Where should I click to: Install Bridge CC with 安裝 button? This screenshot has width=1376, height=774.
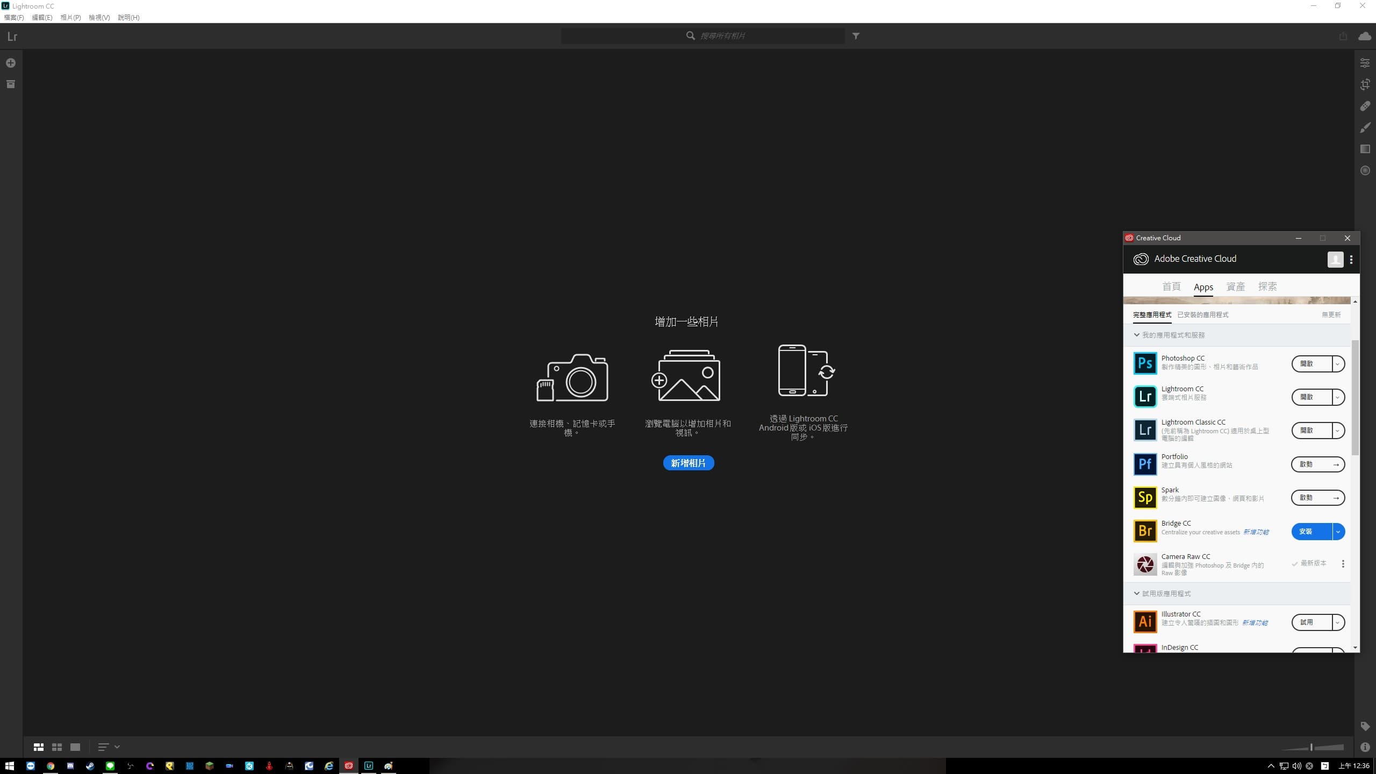[1311, 532]
